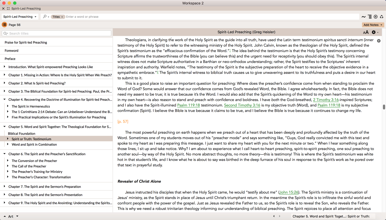Toggle the orange table of contents button

click(4, 25)
